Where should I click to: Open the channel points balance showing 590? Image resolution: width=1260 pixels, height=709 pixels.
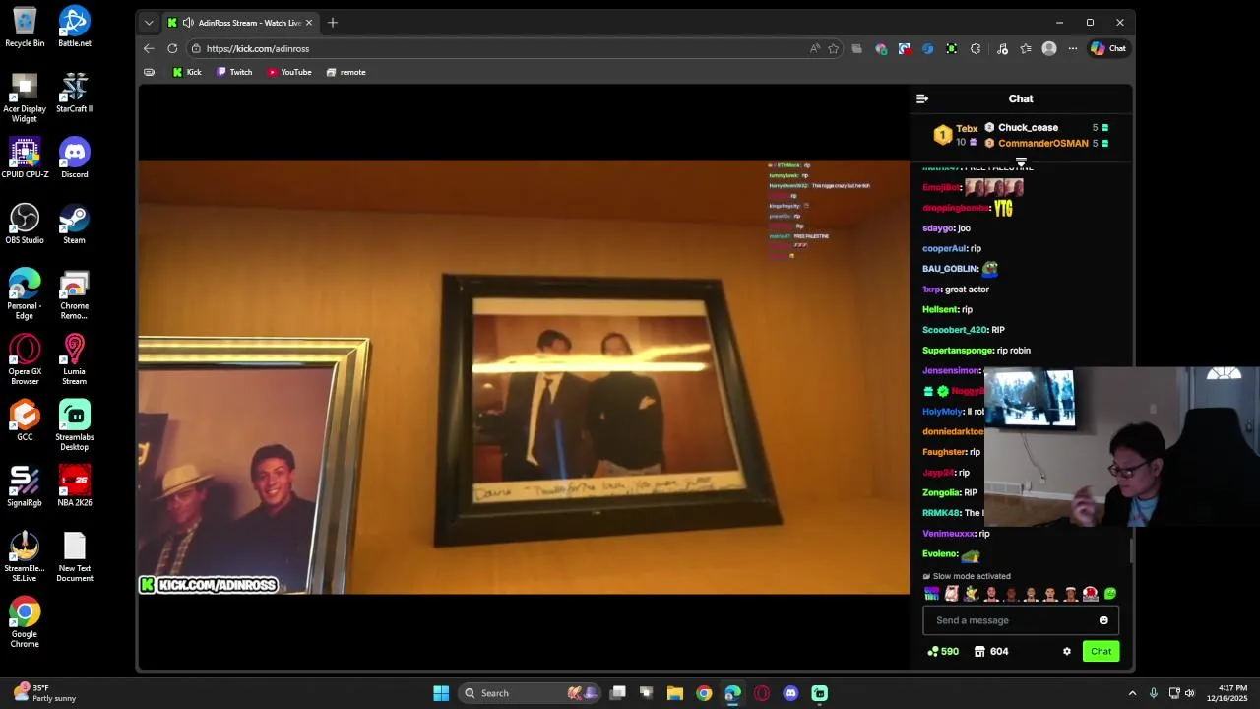tap(943, 651)
